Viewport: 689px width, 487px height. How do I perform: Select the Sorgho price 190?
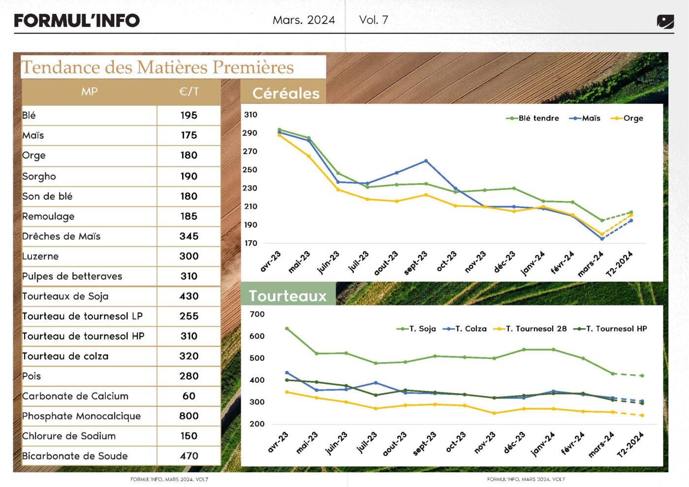tap(189, 176)
